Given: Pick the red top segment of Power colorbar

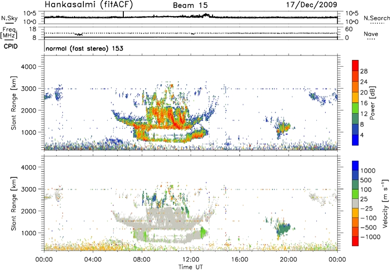Looking at the screenshot, I should [355, 65].
